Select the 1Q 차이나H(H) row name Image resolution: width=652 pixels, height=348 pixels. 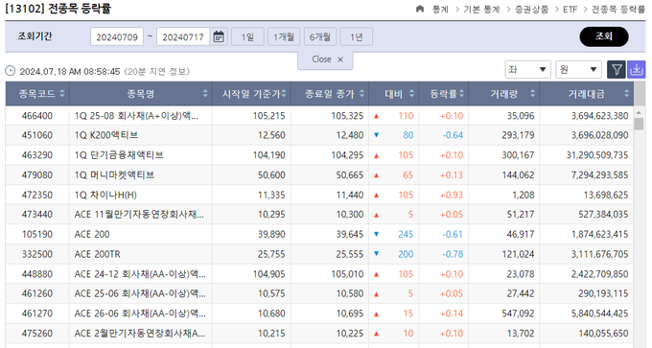click(x=105, y=195)
